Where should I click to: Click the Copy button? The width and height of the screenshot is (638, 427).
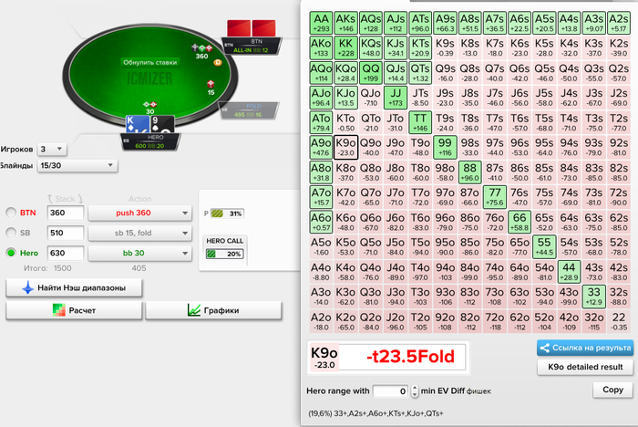[612, 390]
